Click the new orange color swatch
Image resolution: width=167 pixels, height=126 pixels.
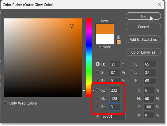(104, 29)
